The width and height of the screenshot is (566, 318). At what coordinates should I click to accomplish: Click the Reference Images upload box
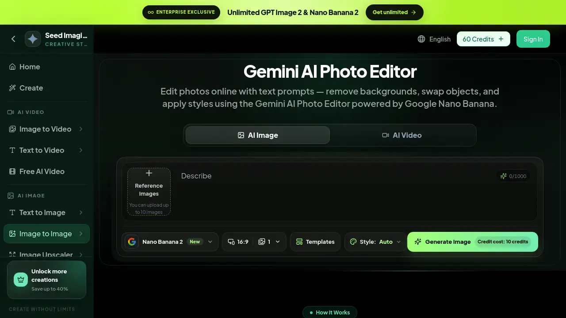tap(149, 192)
